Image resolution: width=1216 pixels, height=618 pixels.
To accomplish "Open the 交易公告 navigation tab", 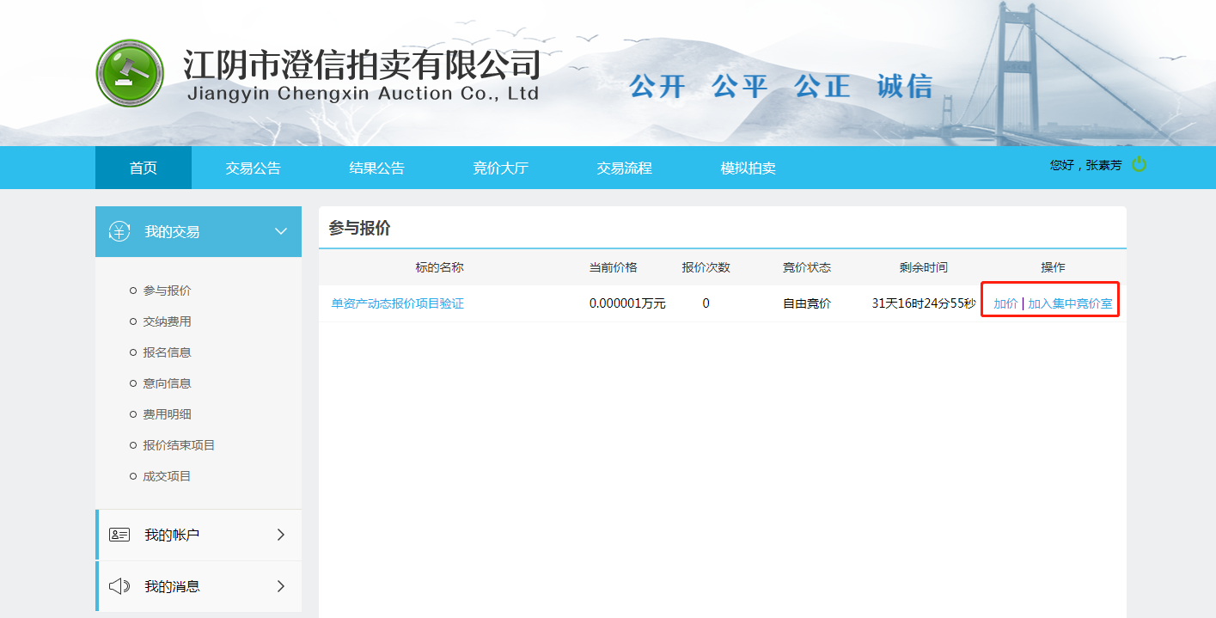I will click(254, 168).
